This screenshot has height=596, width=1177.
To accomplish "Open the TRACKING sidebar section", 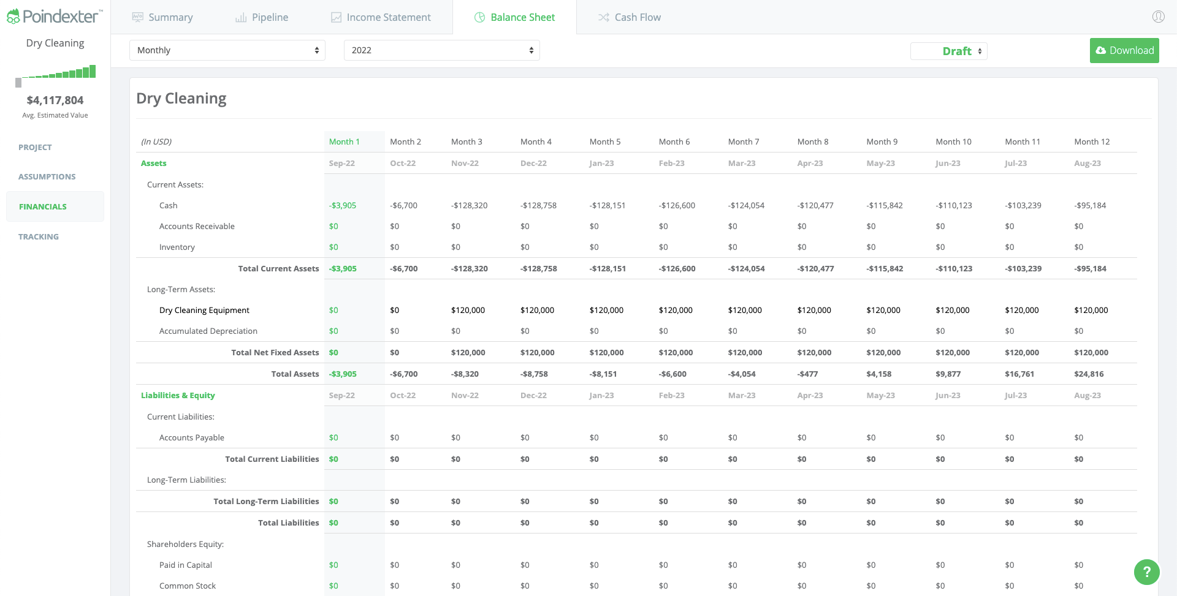I will [x=39, y=236].
